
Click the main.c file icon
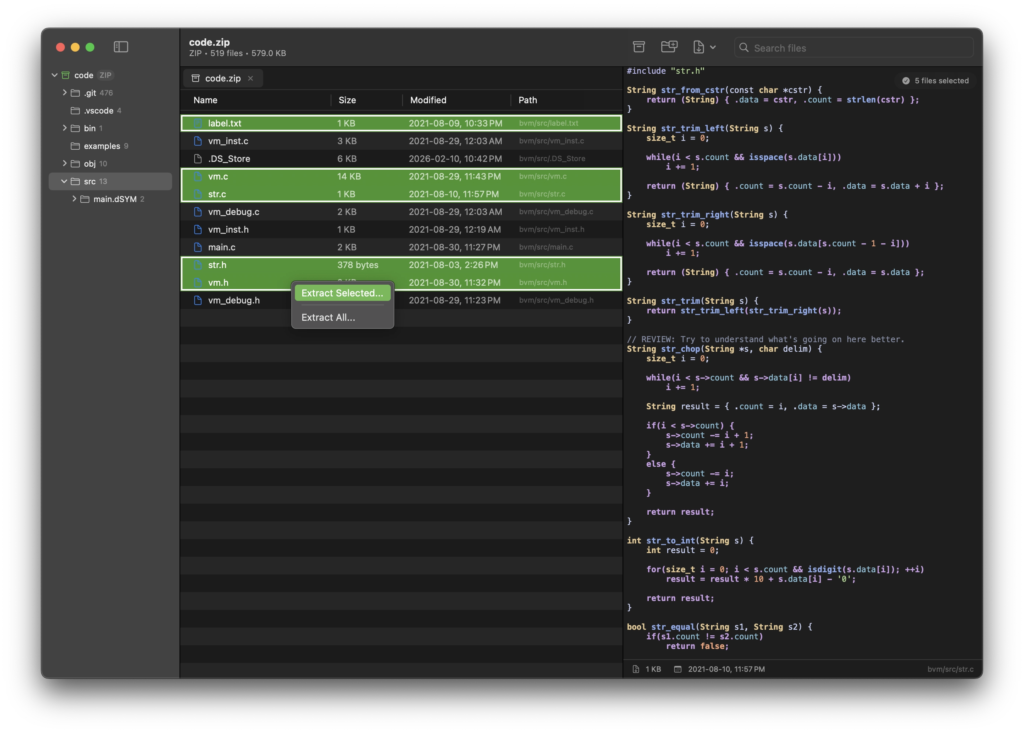tap(198, 247)
